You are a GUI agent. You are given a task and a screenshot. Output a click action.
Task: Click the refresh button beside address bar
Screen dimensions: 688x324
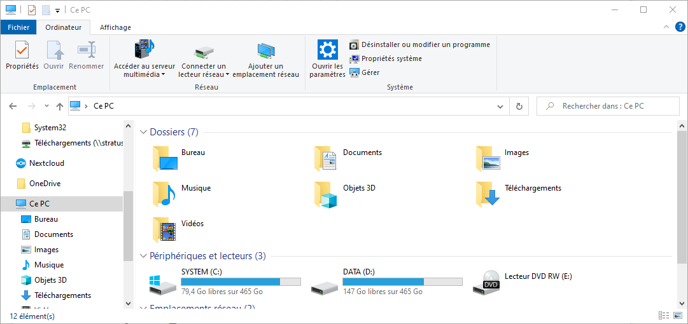tap(520, 107)
